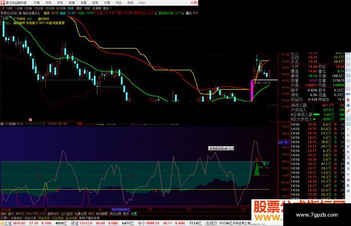Open the 互动问答 tab
Image resolution: width=351 pixels, height=226 pixels.
(x=71, y=218)
